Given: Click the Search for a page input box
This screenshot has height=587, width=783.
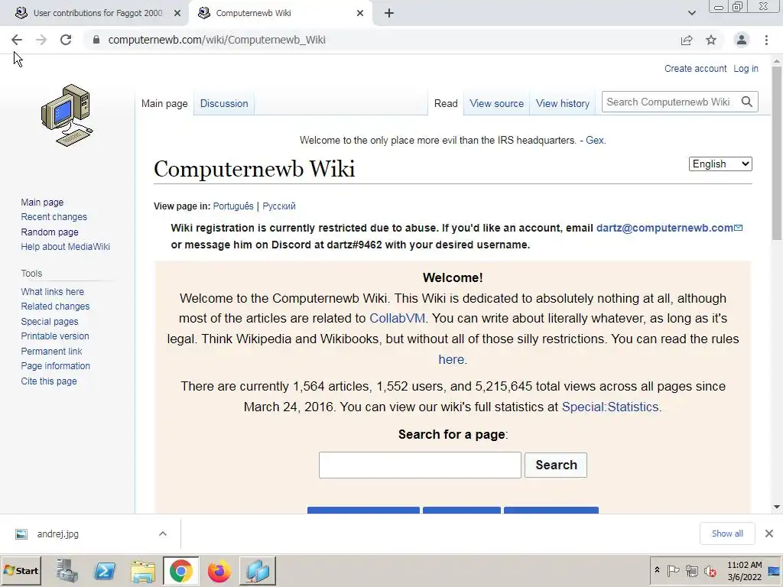Looking at the screenshot, I should (420, 465).
